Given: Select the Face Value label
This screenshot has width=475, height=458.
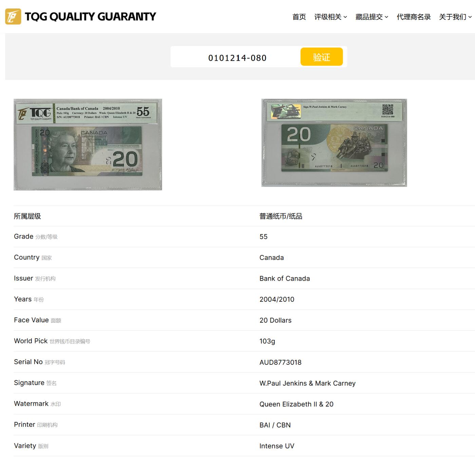Looking at the screenshot, I should [x=31, y=320].
